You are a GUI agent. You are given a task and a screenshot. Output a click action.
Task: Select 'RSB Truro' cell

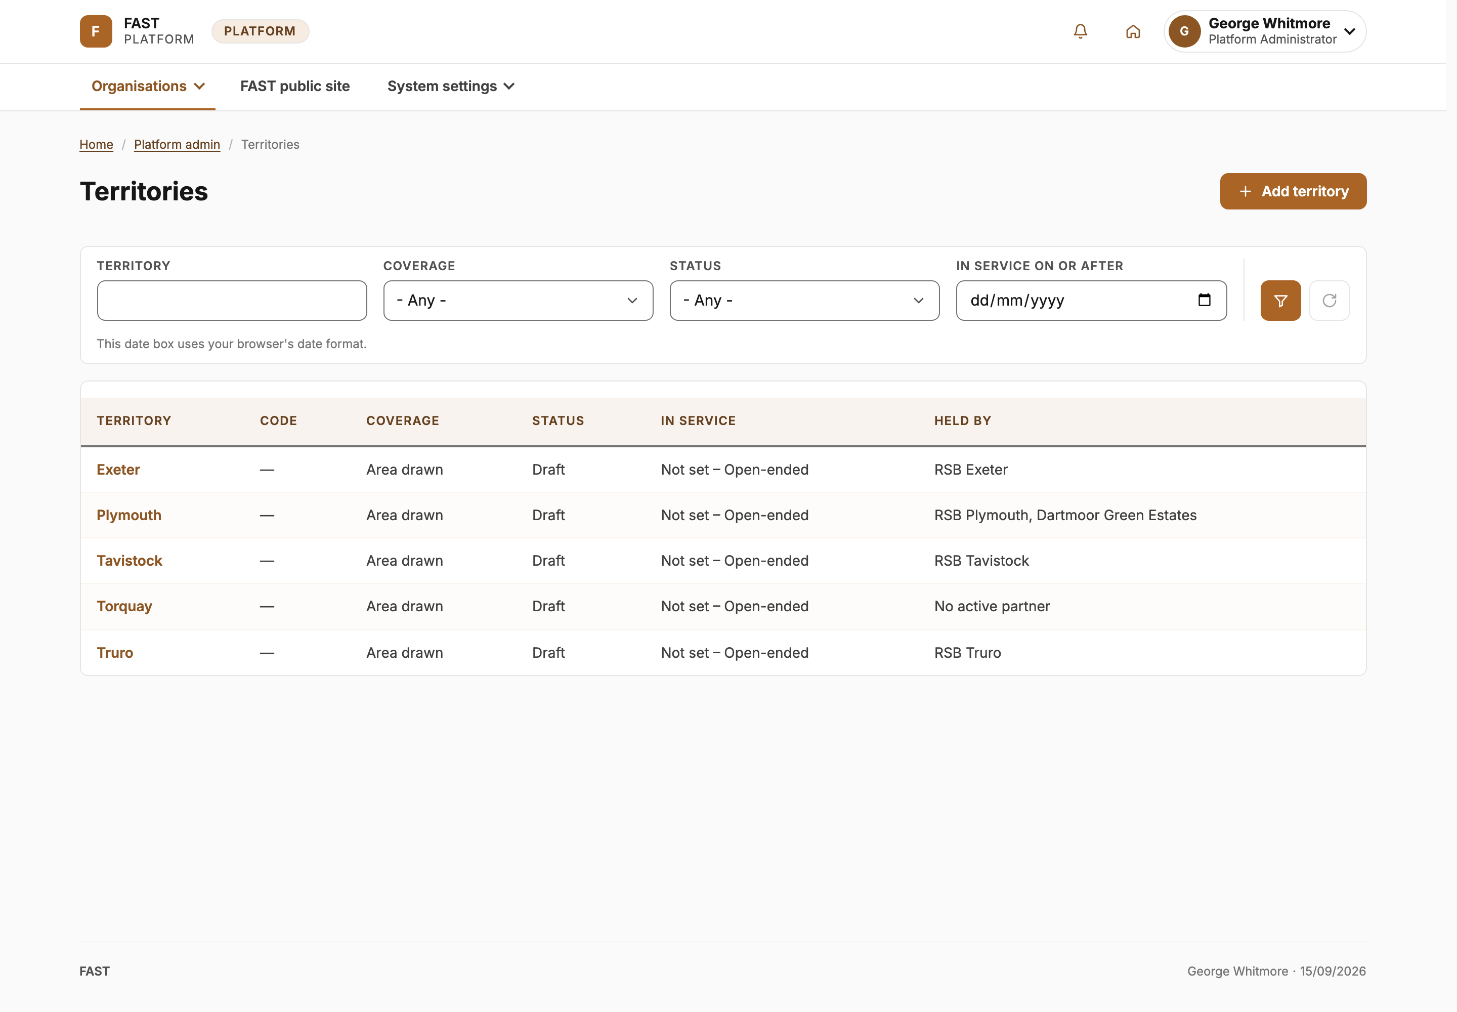point(967,652)
